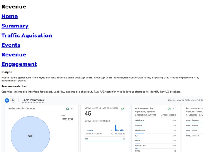Select the Android row
The height and width of the screenshot is (152, 203).
point(156,126)
